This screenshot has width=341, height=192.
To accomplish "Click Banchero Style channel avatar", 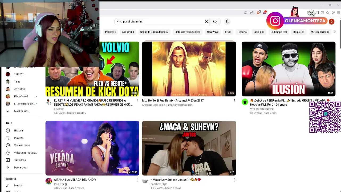I will tap(145, 181).
